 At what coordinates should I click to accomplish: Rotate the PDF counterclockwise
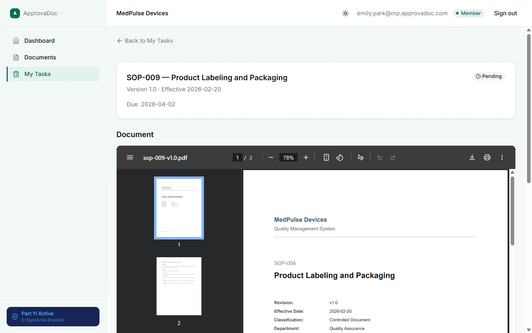pos(340,157)
